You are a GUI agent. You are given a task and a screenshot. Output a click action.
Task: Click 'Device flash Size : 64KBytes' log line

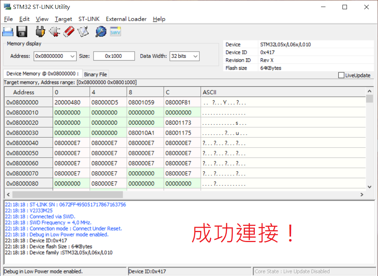(x=48, y=247)
